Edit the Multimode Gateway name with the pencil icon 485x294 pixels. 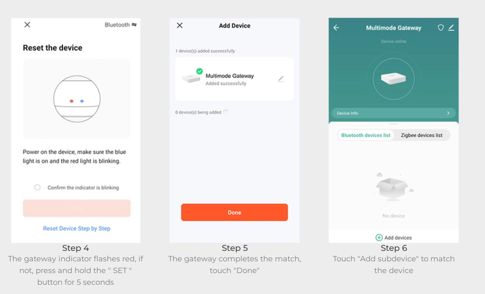pyautogui.click(x=281, y=79)
